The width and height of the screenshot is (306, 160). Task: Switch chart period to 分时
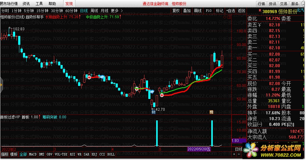coord(5,11)
